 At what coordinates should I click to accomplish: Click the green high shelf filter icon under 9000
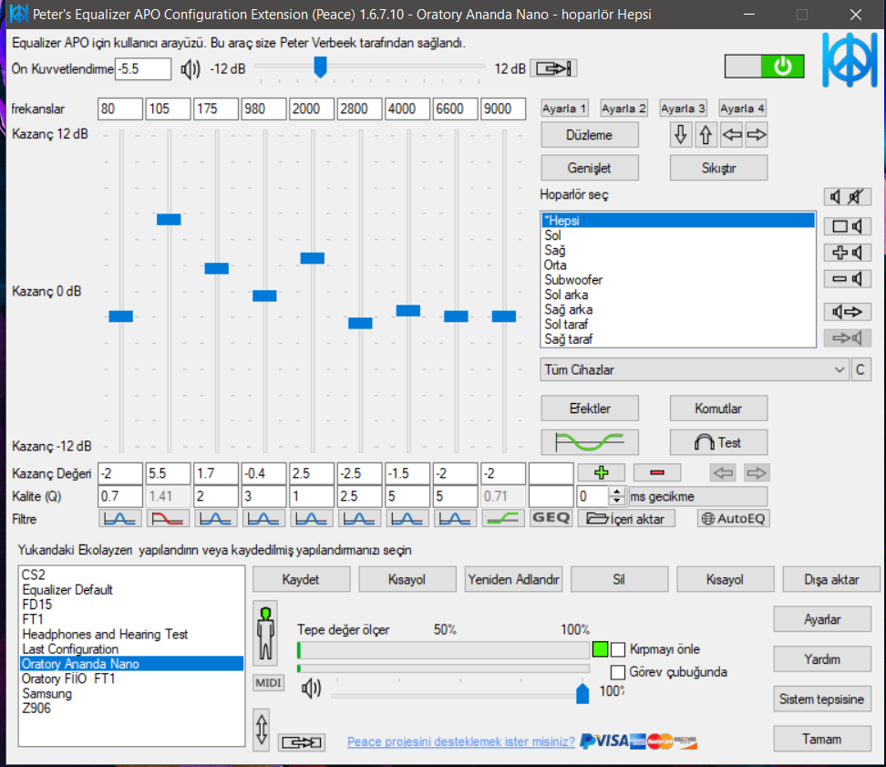503,518
